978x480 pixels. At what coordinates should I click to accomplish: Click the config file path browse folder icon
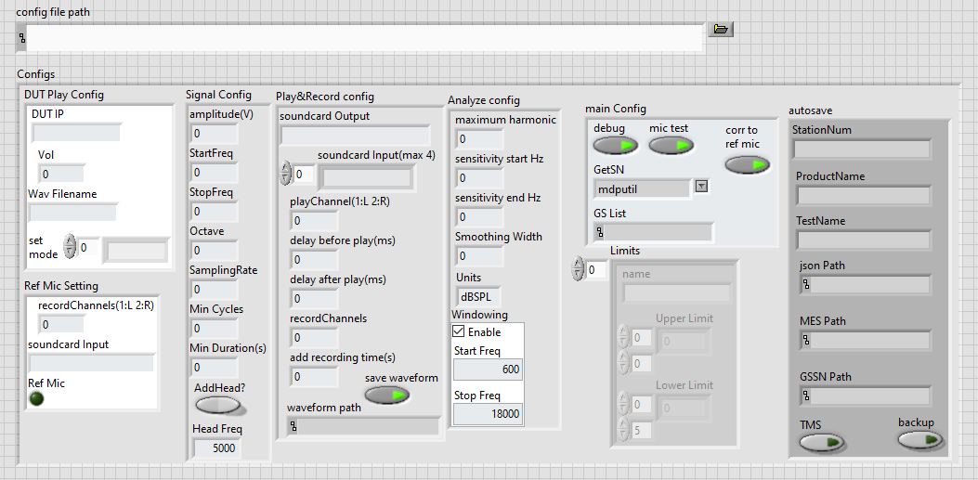click(x=720, y=30)
